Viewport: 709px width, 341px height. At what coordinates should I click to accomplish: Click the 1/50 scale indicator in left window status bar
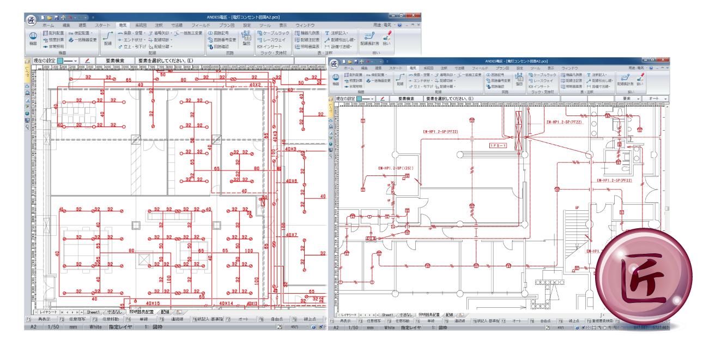(x=53, y=327)
